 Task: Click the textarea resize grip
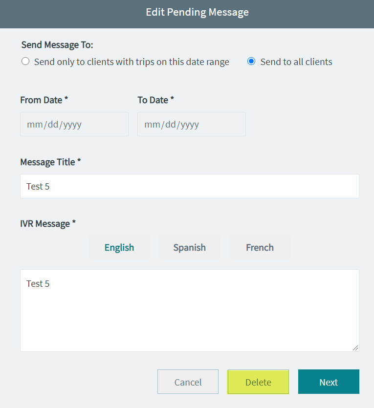[x=356, y=348]
